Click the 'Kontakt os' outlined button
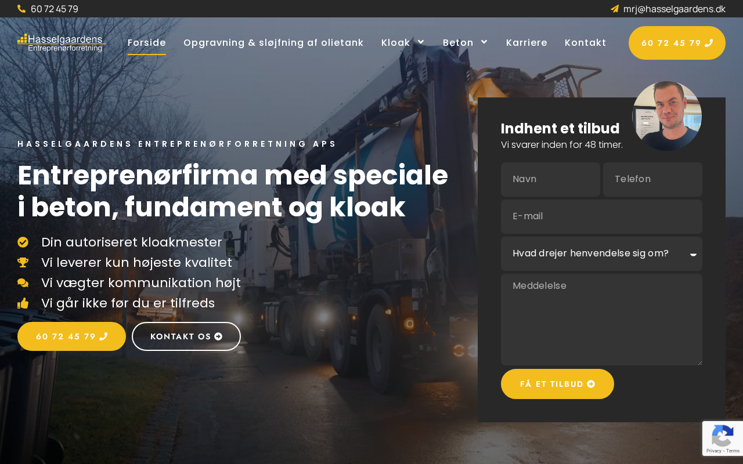The width and height of the screenshot is (743, 464). pyautogui.click(x=186, y=336)
